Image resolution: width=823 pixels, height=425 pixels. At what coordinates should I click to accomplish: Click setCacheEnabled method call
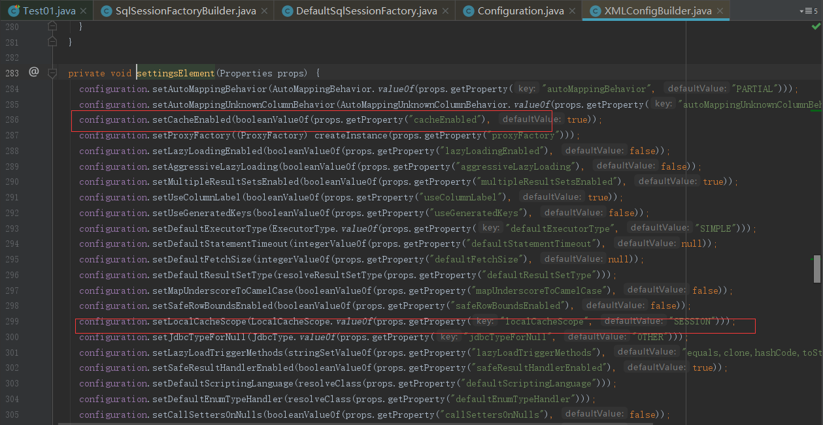pyautogui.click(x=192, y=119)
